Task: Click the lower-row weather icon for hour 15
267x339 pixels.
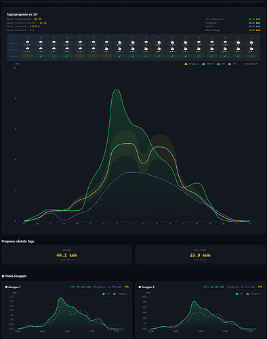Action: [x=159, y=49]
